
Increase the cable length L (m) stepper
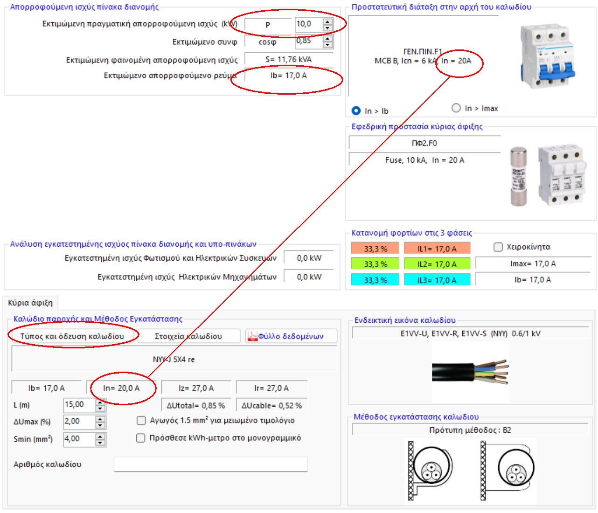point(100,402)
